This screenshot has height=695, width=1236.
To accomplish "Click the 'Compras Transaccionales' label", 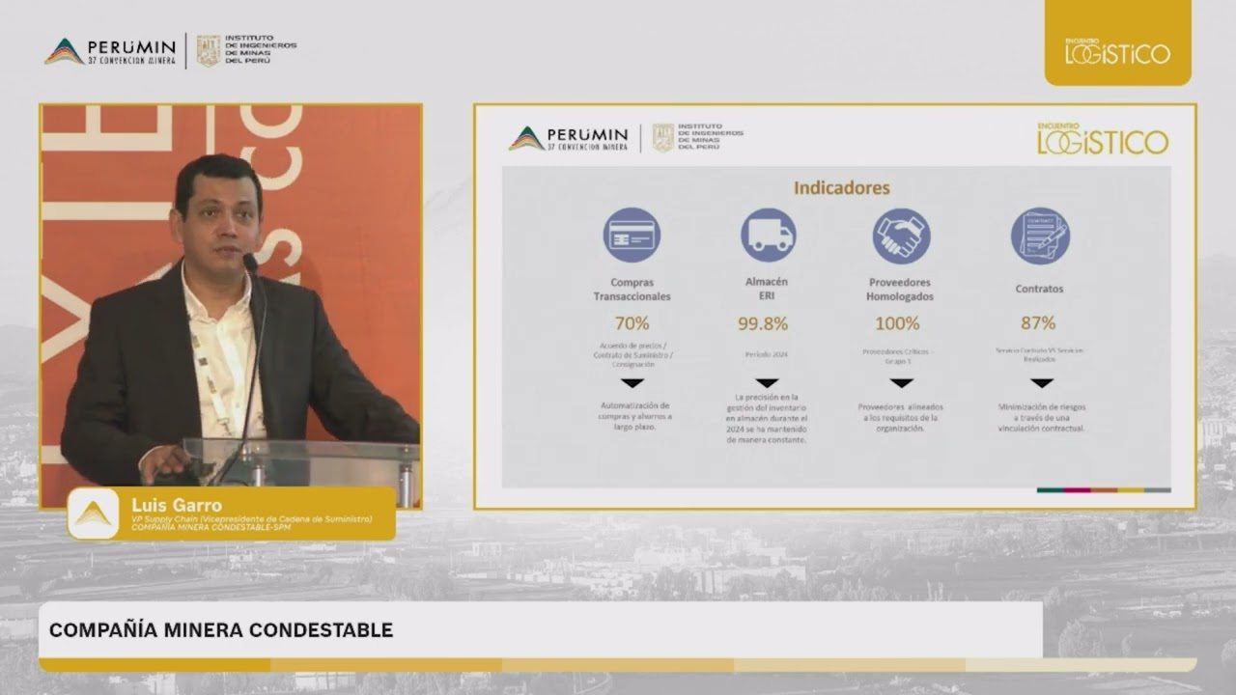I will (x=632, y=290).
